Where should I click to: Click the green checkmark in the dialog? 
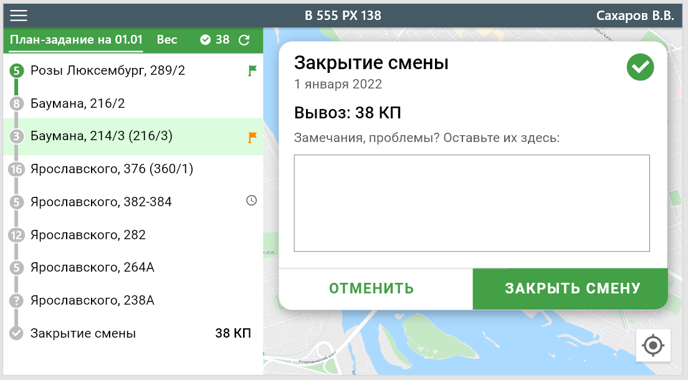point(640,67)
